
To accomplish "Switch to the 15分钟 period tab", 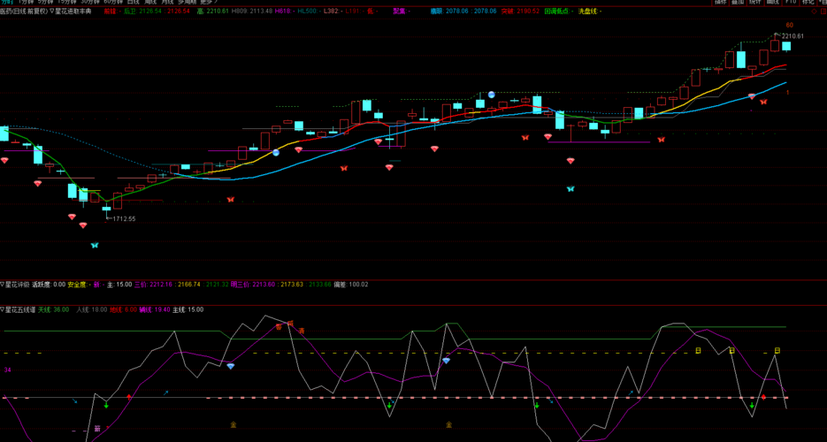I will [67, 2].
